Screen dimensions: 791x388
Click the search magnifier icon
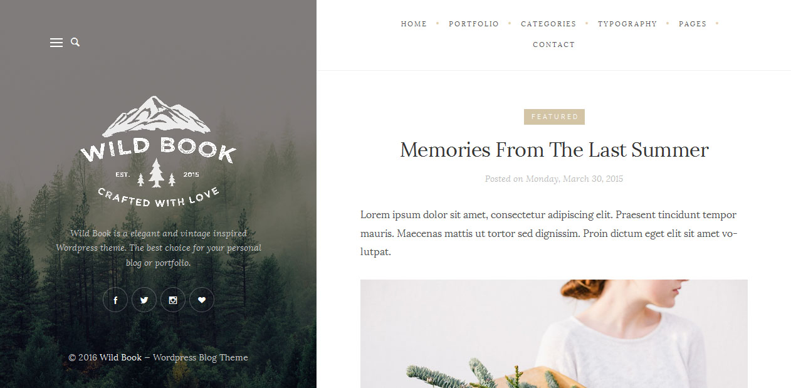pyautogui.click(x=75, y=42)
